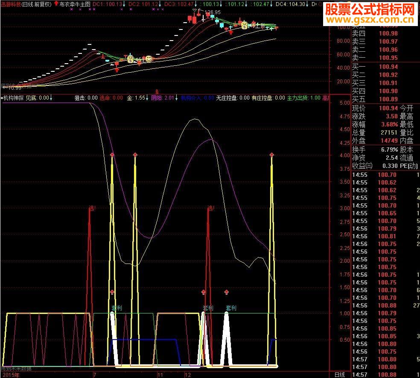The height and width of the screenshot is (378, 420).
Task: Click the red arrow atop the second yellow spike
Action: point(135,155)
